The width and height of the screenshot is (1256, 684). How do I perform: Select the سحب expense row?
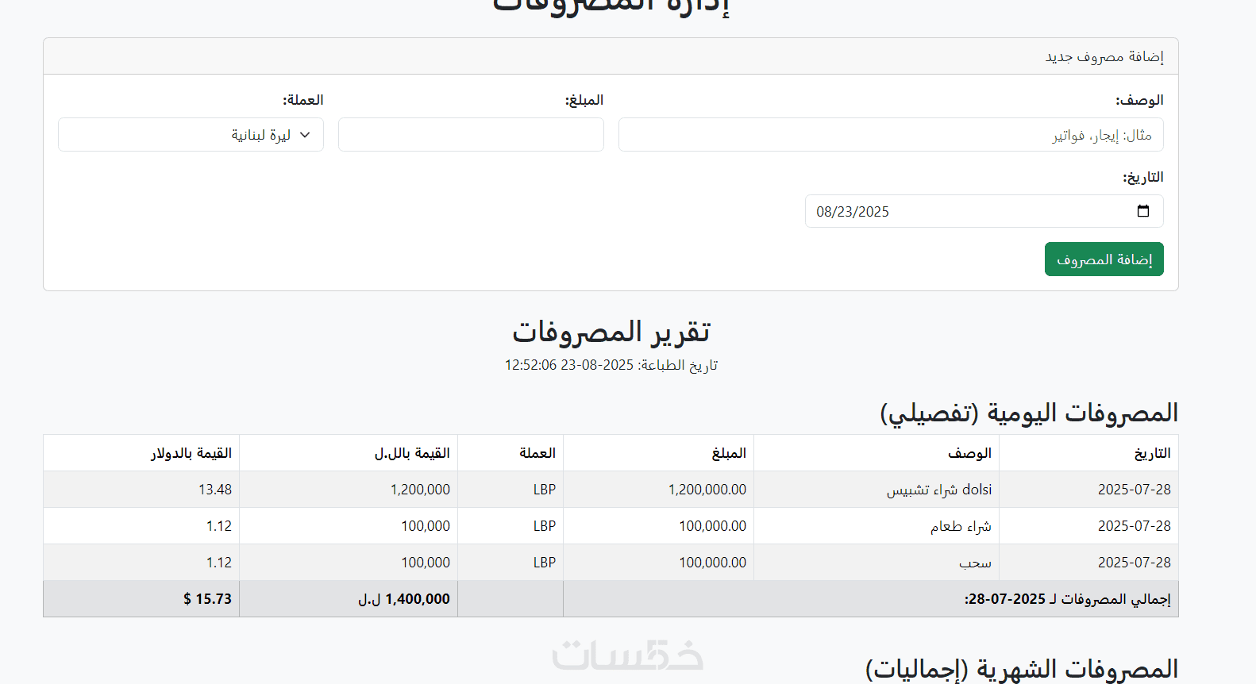pos(611,563)
